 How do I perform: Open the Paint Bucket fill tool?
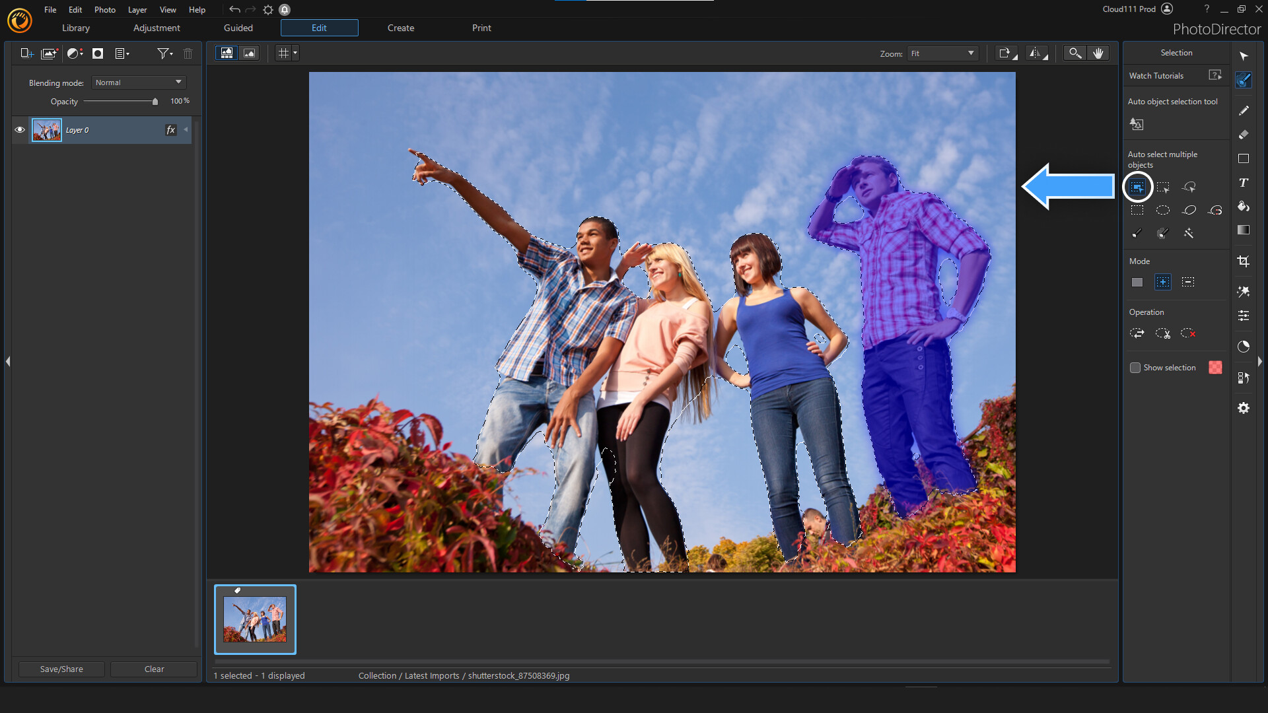(x=1243, y=207)
